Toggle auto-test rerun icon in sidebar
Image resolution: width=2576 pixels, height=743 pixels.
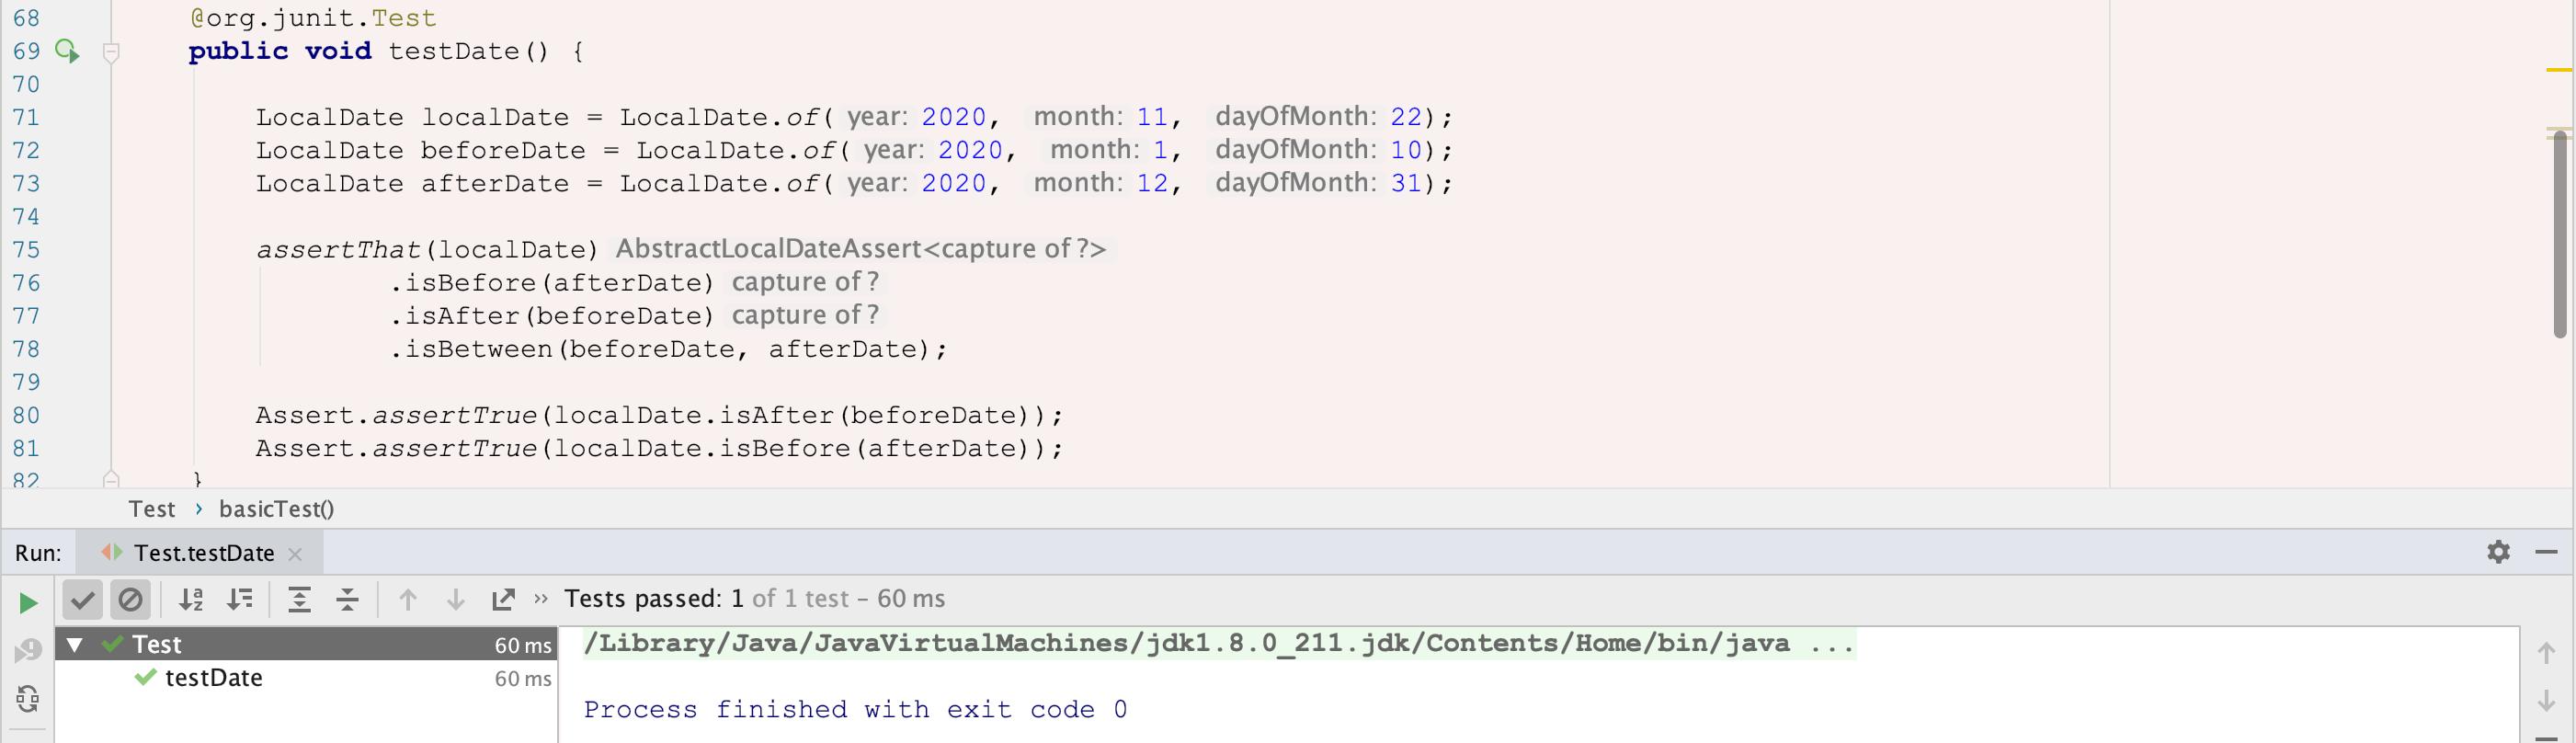(28, 698)
